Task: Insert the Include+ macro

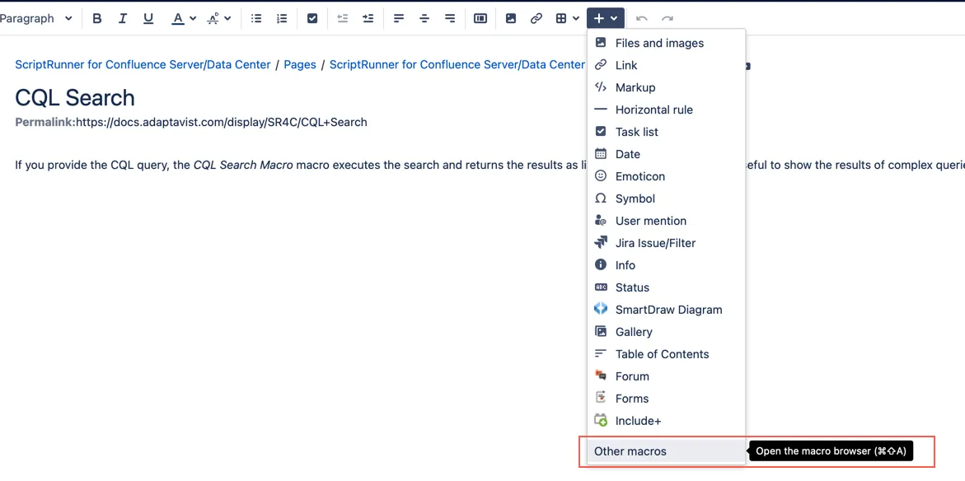Action: (667, 421)
